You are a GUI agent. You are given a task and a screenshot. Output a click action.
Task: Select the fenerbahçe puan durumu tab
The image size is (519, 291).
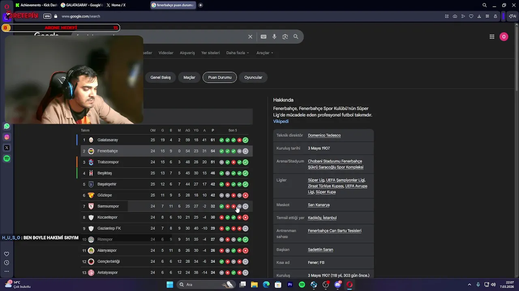click(x=173, y=5)
